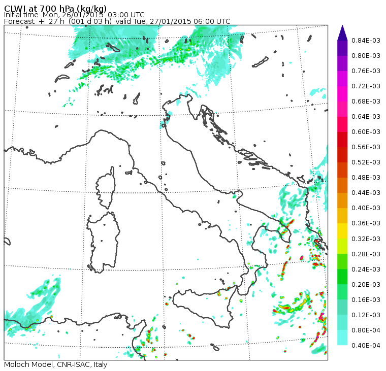Click the 0.32E-03 legend label
Viewport: 386px width, 371px height.
point(366,239)
